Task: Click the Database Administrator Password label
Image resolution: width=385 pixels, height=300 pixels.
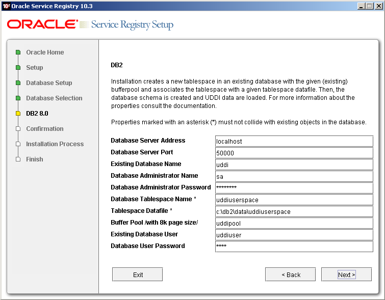Action: point(161,187)
